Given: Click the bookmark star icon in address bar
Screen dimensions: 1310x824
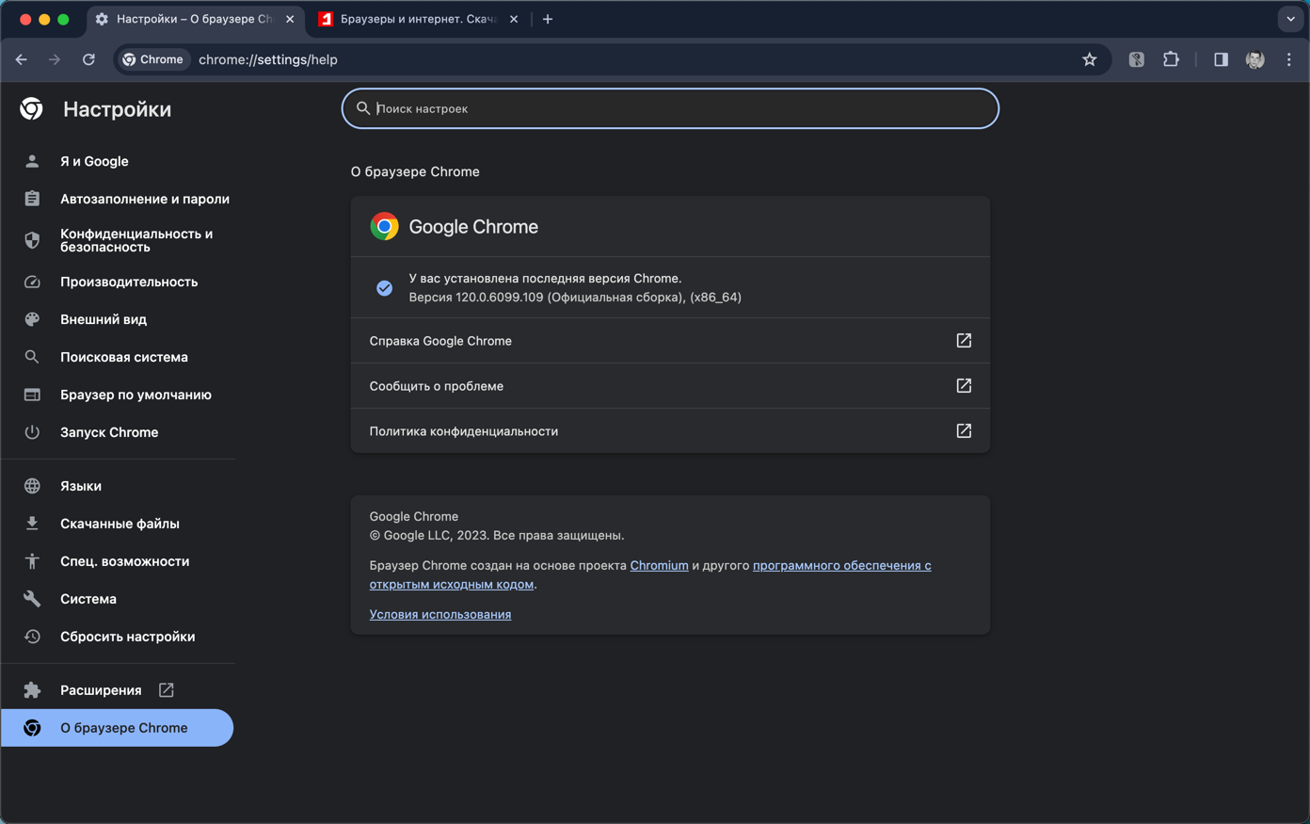Looking at the screenshot, I should coord(1089,59).
